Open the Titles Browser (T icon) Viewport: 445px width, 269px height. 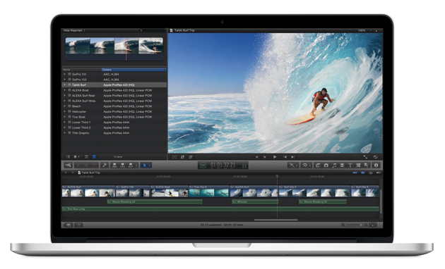click(x=350, y=165)
